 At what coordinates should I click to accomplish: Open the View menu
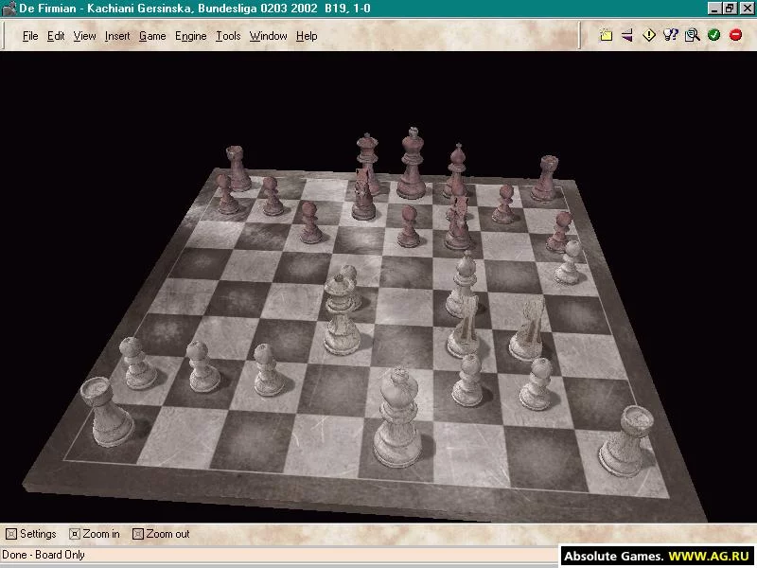(84, 36)
